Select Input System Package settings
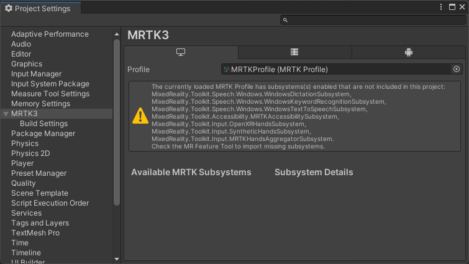The width and height of the screenshot is (469, 264). click(x=50, y=84)
